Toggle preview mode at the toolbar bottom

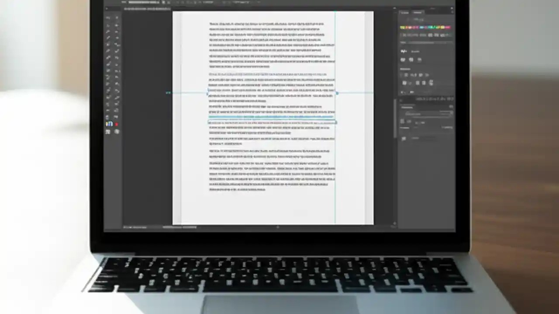pos(109,132)
